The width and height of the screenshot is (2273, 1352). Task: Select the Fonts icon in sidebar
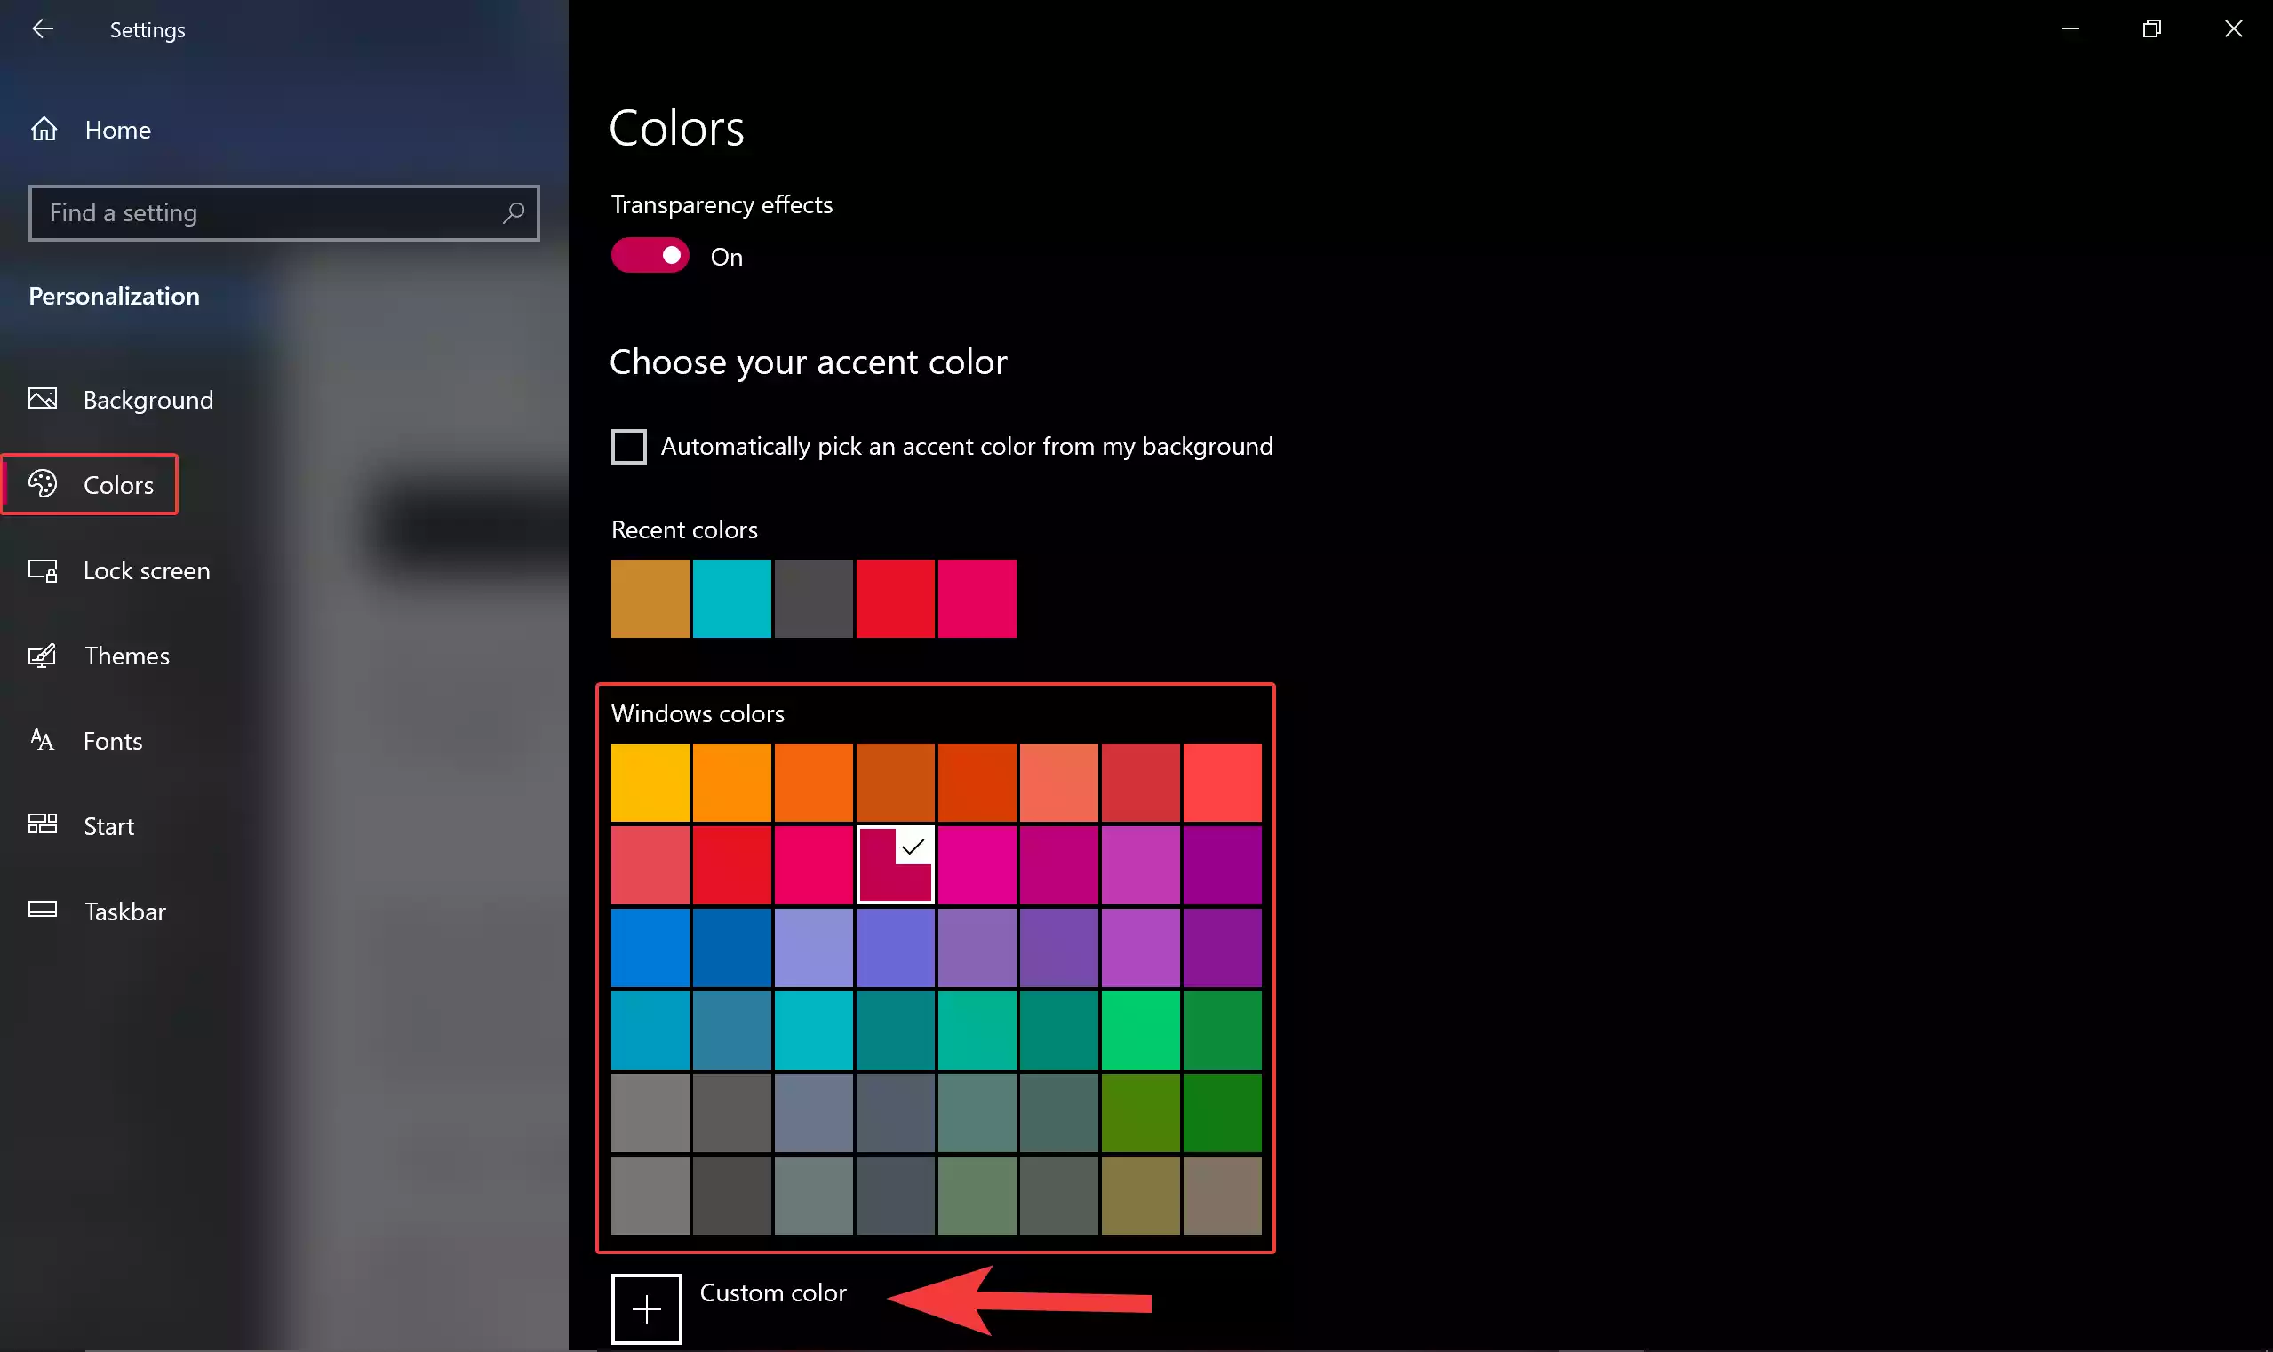41,740
